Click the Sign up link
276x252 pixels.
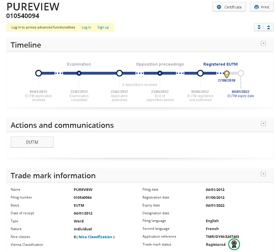click(x=103, y=27)
